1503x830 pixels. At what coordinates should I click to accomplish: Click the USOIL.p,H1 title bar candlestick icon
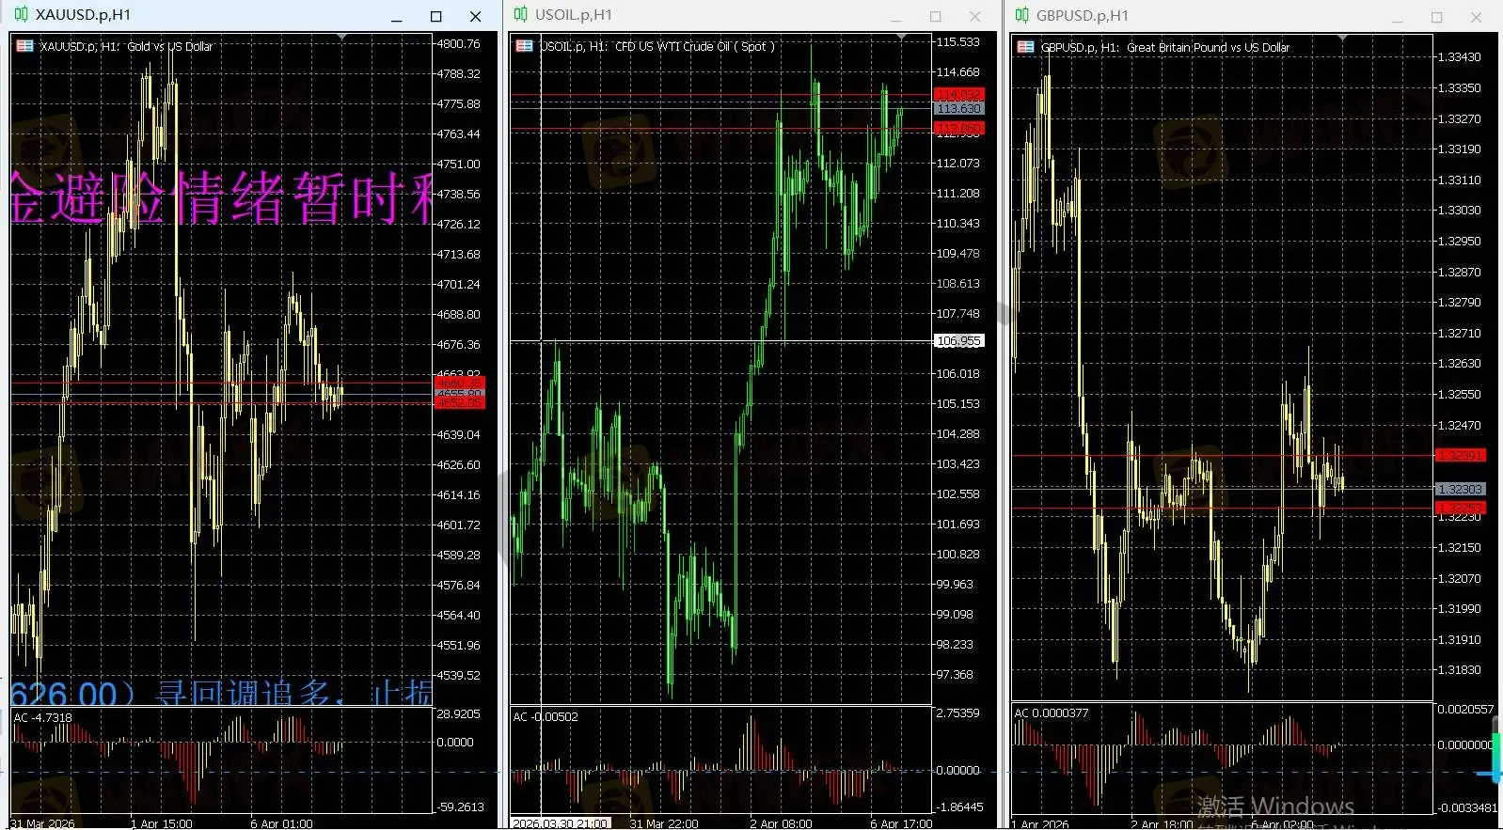tap(520, 15)
